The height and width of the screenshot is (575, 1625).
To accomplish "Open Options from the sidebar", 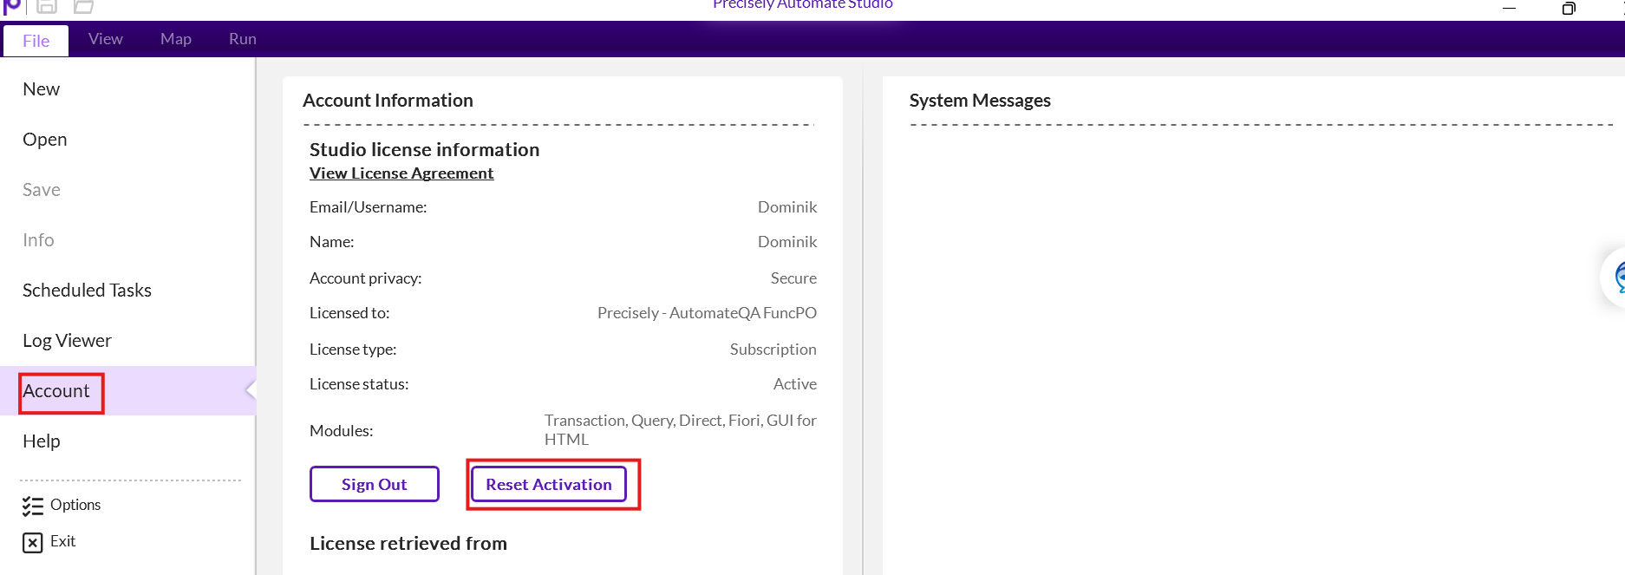I will point(75,505).
